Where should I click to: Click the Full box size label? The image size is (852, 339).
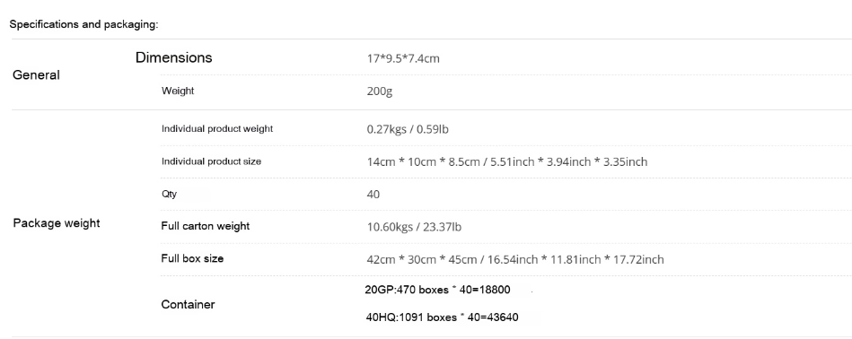[x=192, y=258]
